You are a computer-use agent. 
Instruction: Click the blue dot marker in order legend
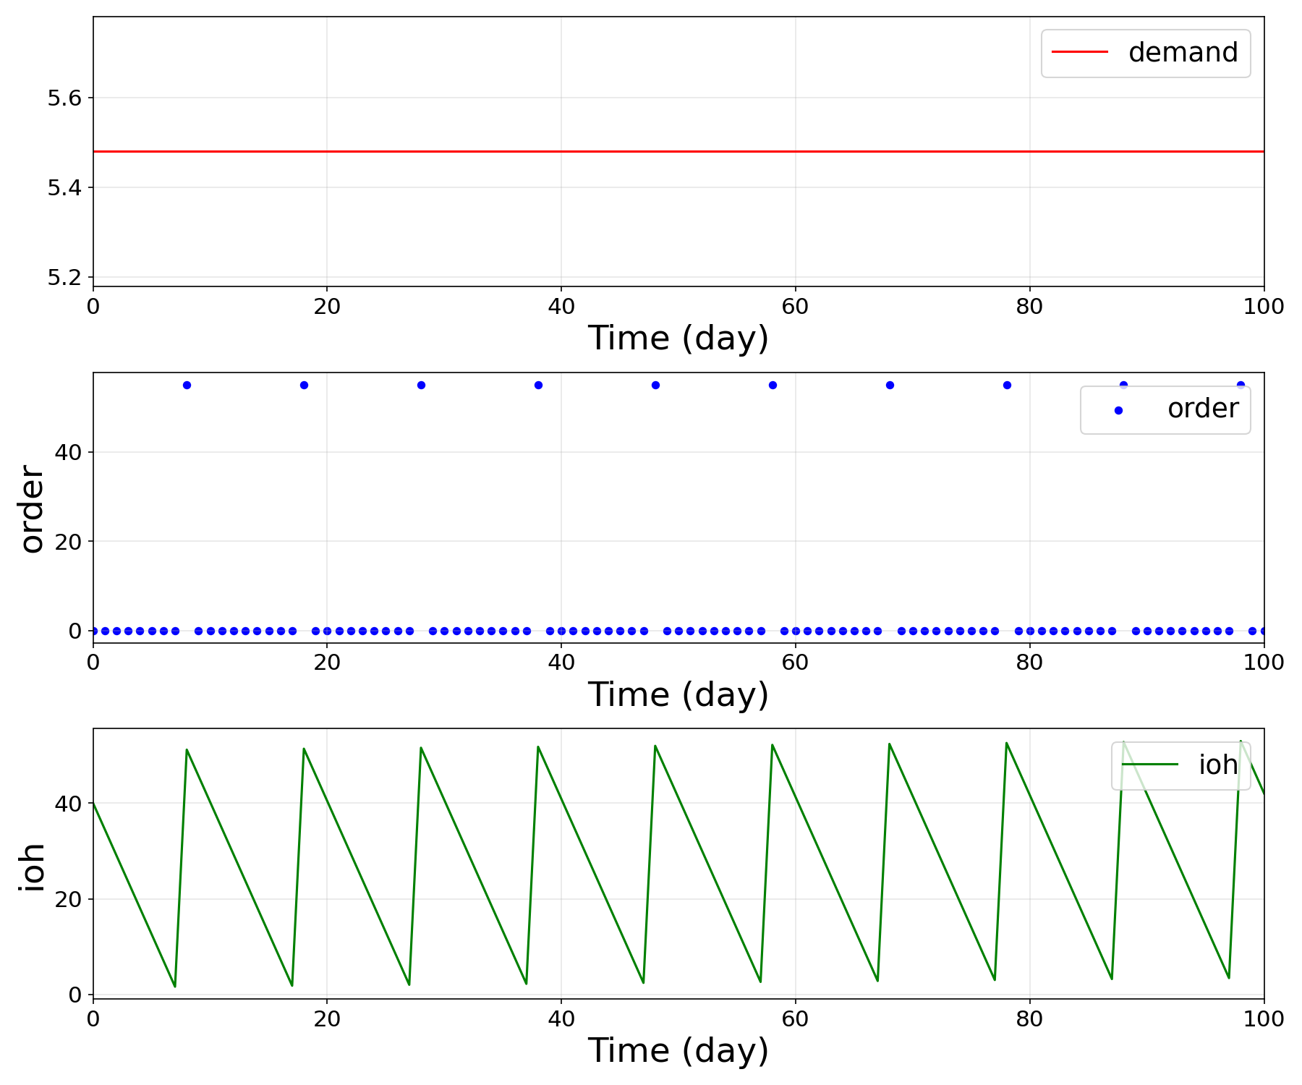(1118, 409)
